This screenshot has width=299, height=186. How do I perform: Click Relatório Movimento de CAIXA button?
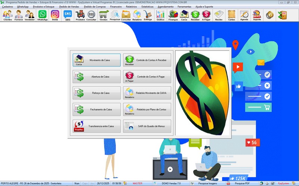tap(147, 93)
